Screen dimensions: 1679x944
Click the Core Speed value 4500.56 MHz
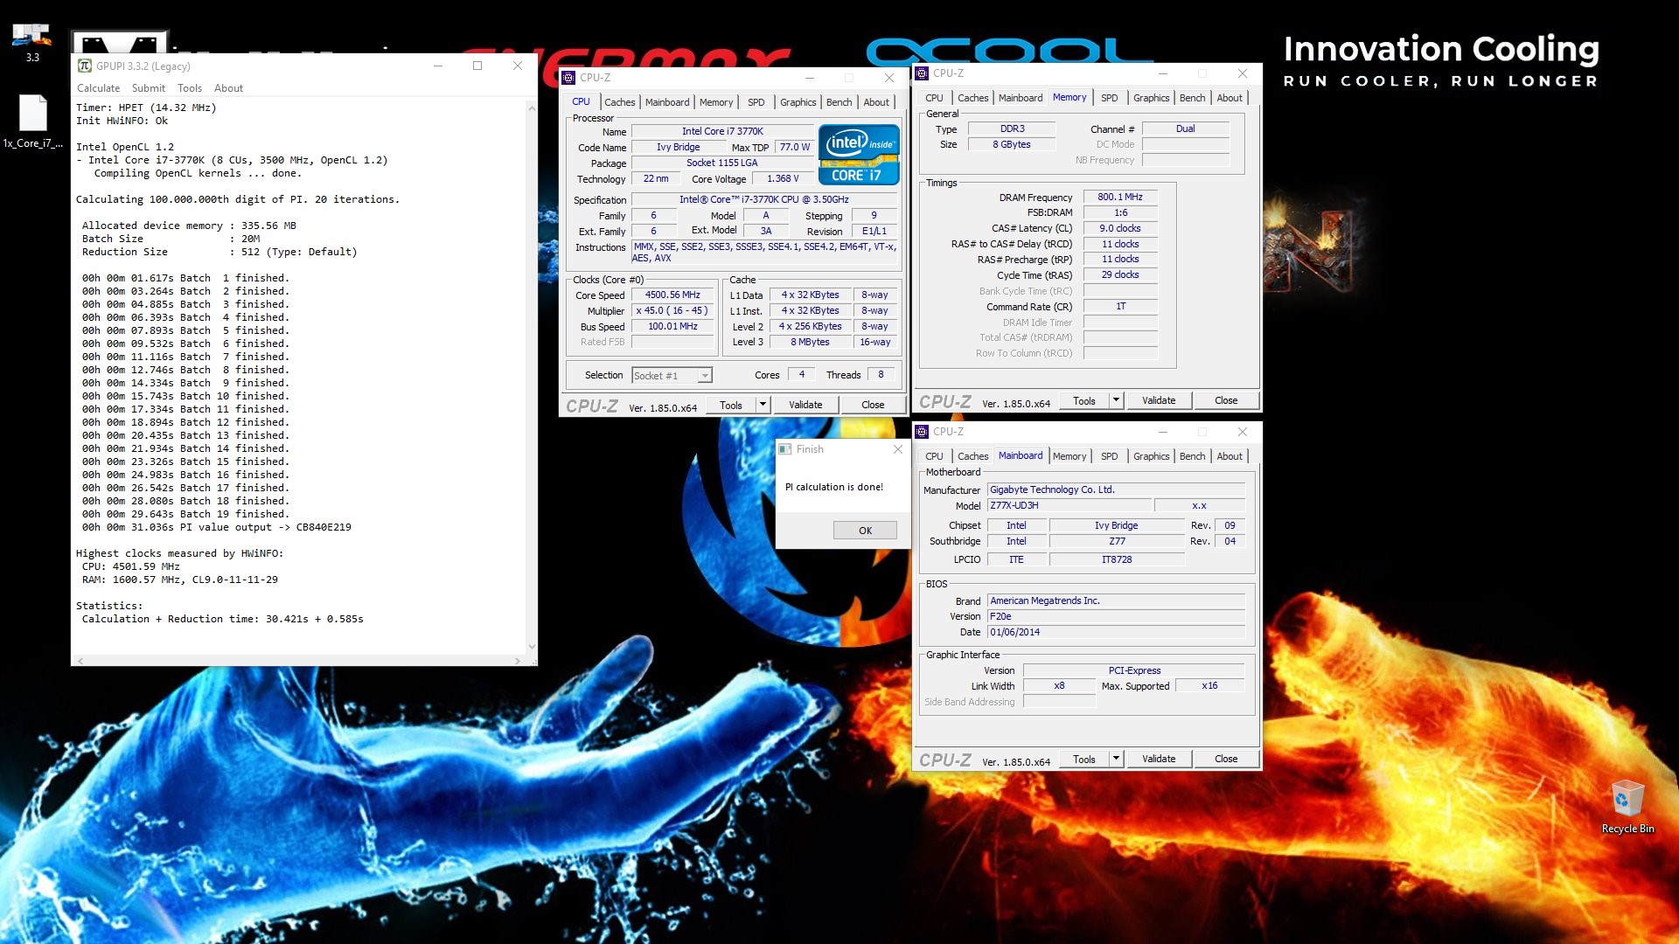pos(672,295)
